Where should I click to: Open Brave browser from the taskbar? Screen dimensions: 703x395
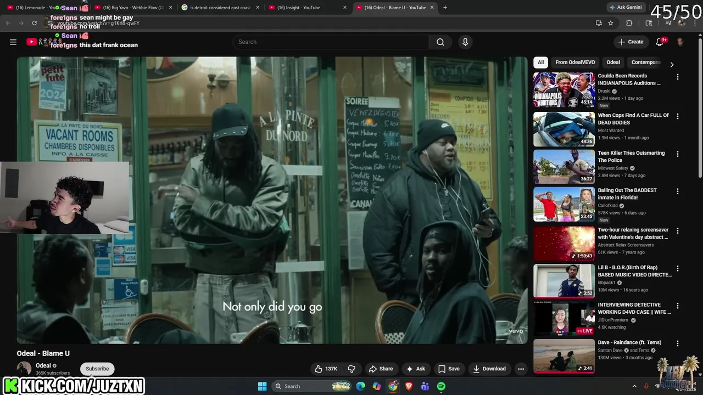409,386
